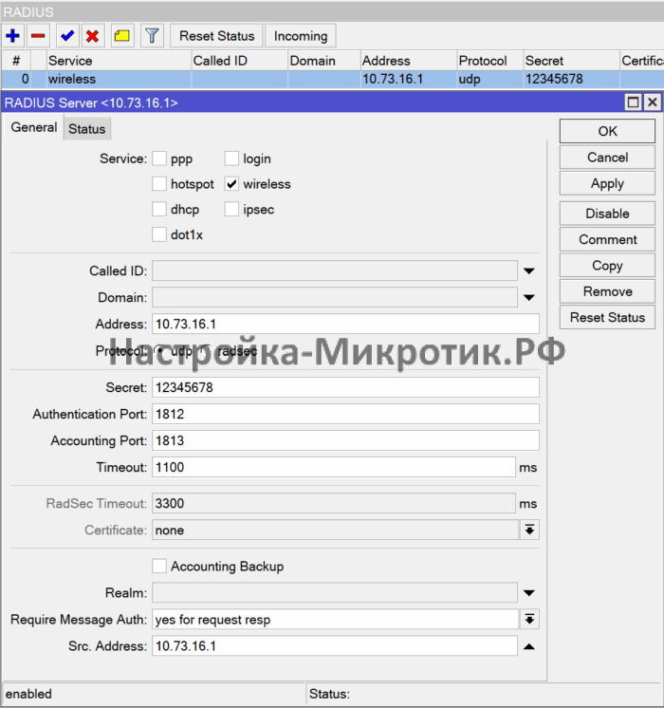
Task: Open the Certificate dropdown
Action: point(529,530)
